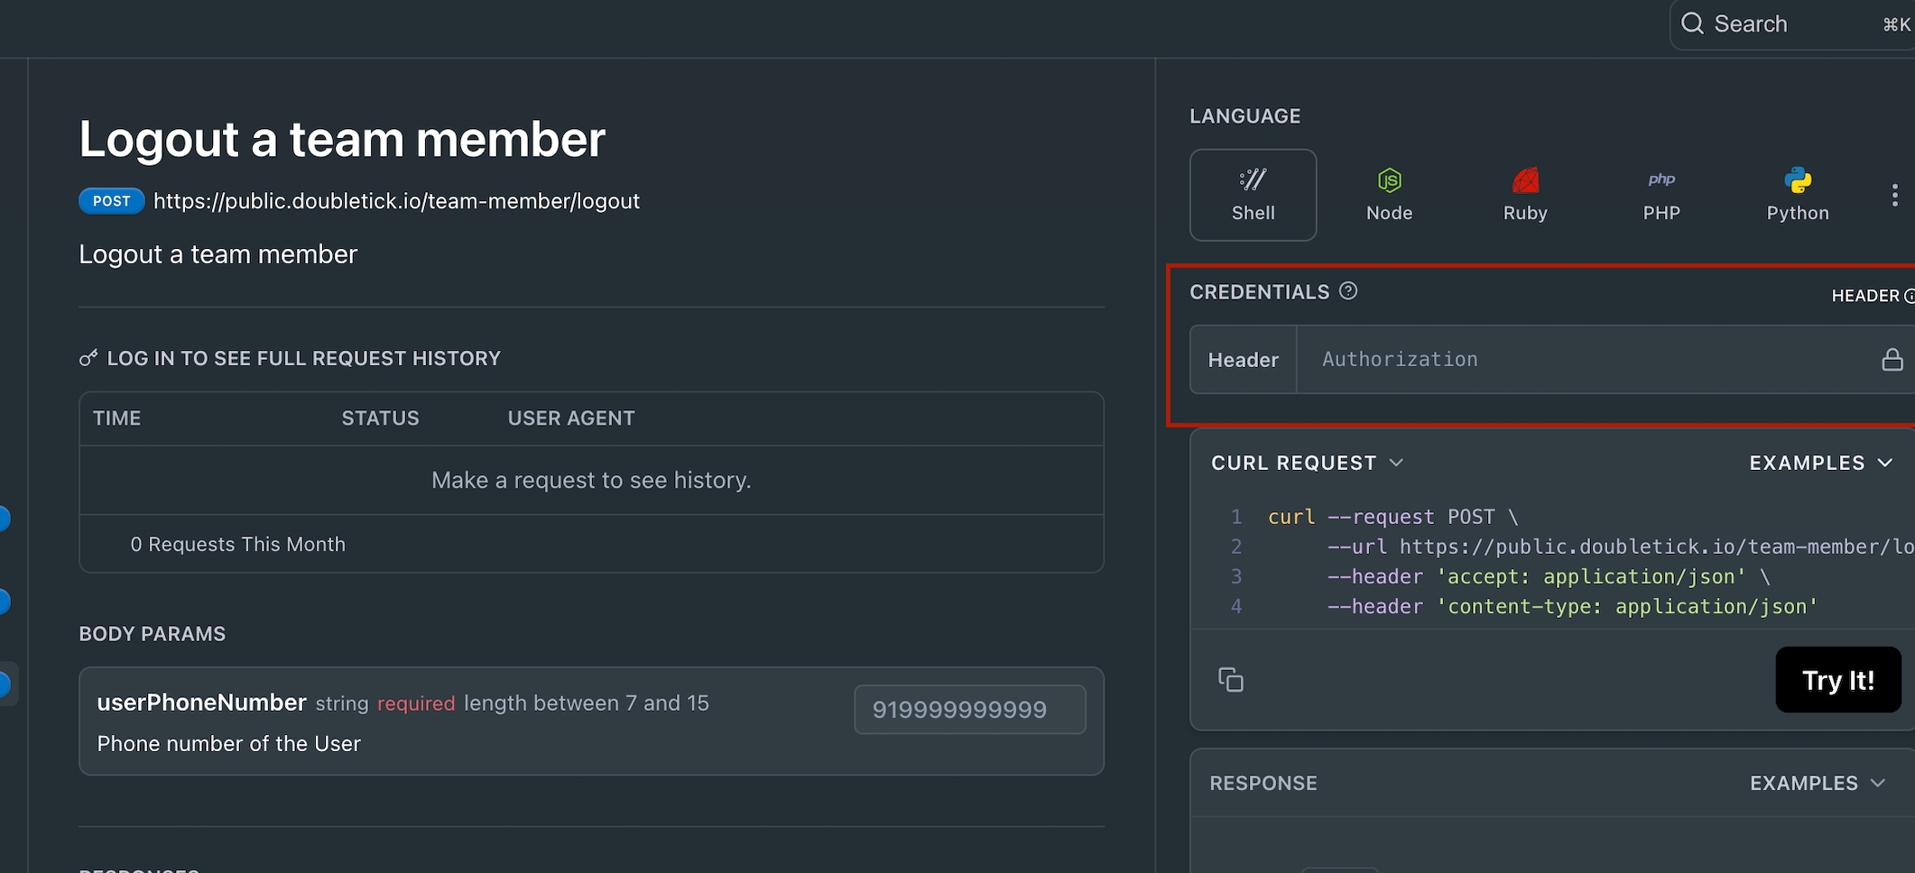Screen dimensions: 1915x873
Task: Choose the Node language icon
Action: (x=1389, y=180)
